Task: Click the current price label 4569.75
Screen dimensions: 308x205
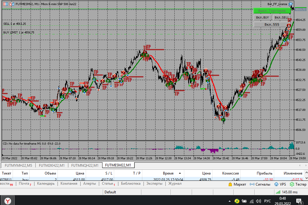Action: [x=301, y=10]
